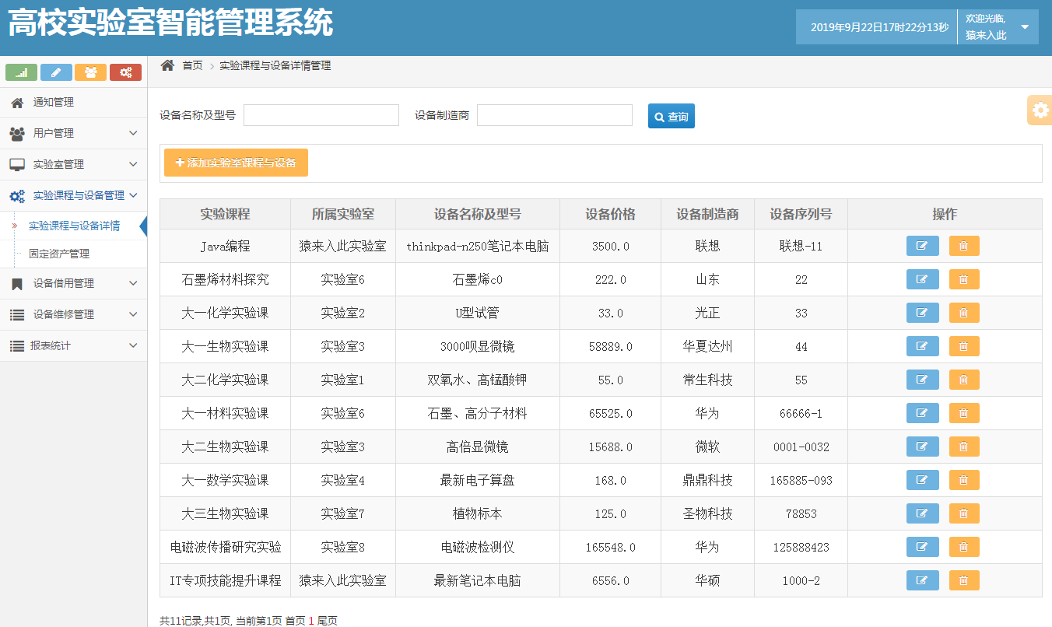Delete the 大二化学实验课 row
The height and width of the screenshot is (627, 1052).
(964, 380)
